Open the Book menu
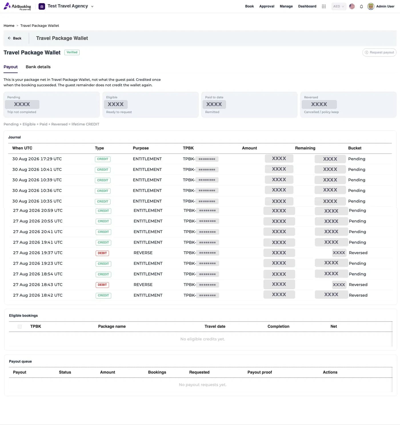Viewport: 400px width, 425px height. (x=249, y=6)
